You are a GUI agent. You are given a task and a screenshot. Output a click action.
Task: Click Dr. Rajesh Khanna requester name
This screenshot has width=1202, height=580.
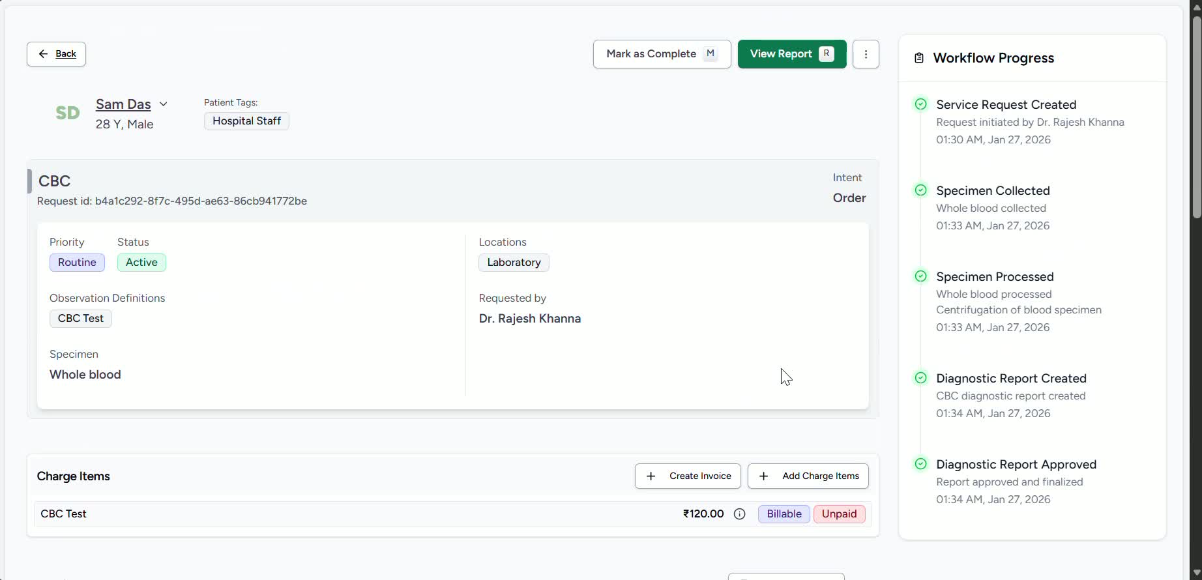tap(530, 319)
